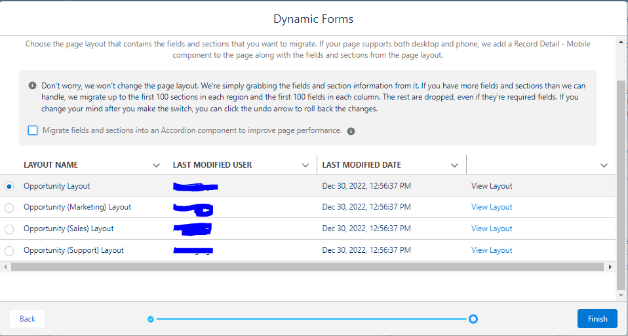
Task: Click the info icon before "Don't worry" text
Action: [x=33, y=86]
